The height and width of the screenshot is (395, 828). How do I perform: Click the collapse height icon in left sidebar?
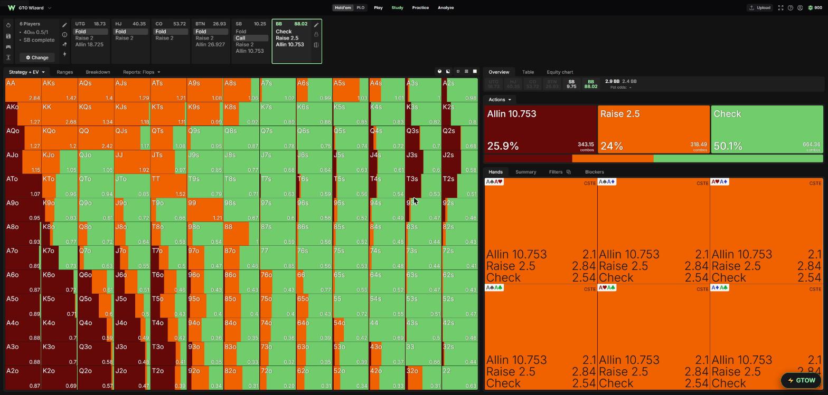pyautogui.click(x=8, y=57)
